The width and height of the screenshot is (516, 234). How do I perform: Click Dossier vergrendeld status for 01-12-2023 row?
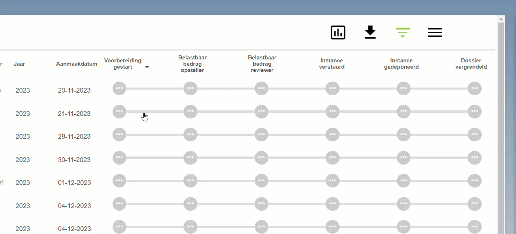click(x=475, y=181)
